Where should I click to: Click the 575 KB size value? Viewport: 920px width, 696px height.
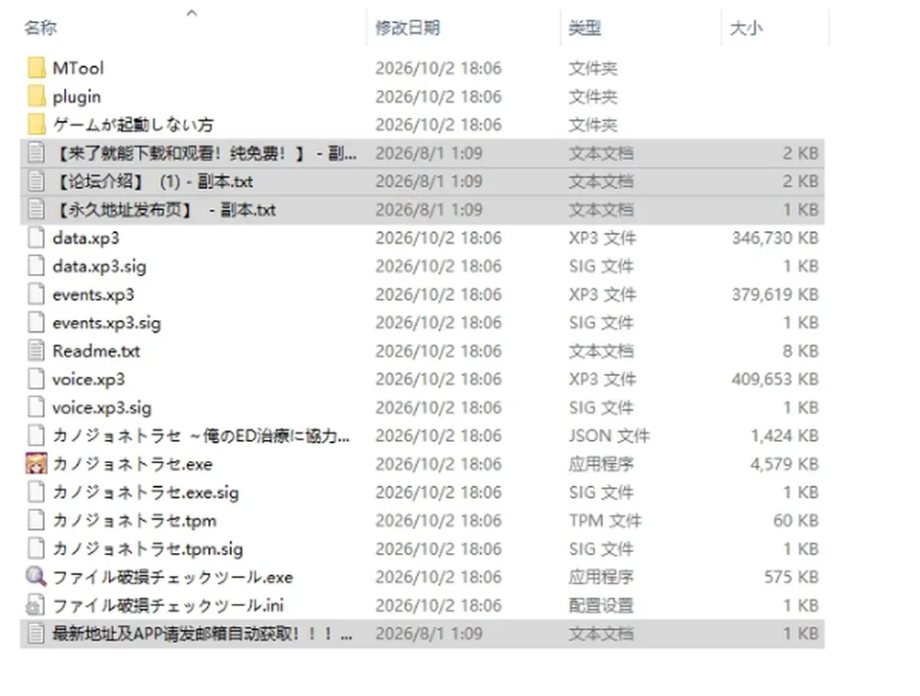click(x=792, y=577)
